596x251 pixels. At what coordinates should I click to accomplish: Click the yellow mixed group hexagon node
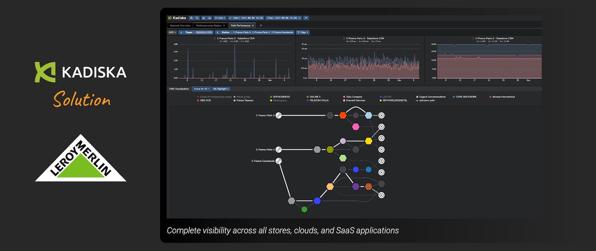(x=368, y=141)
